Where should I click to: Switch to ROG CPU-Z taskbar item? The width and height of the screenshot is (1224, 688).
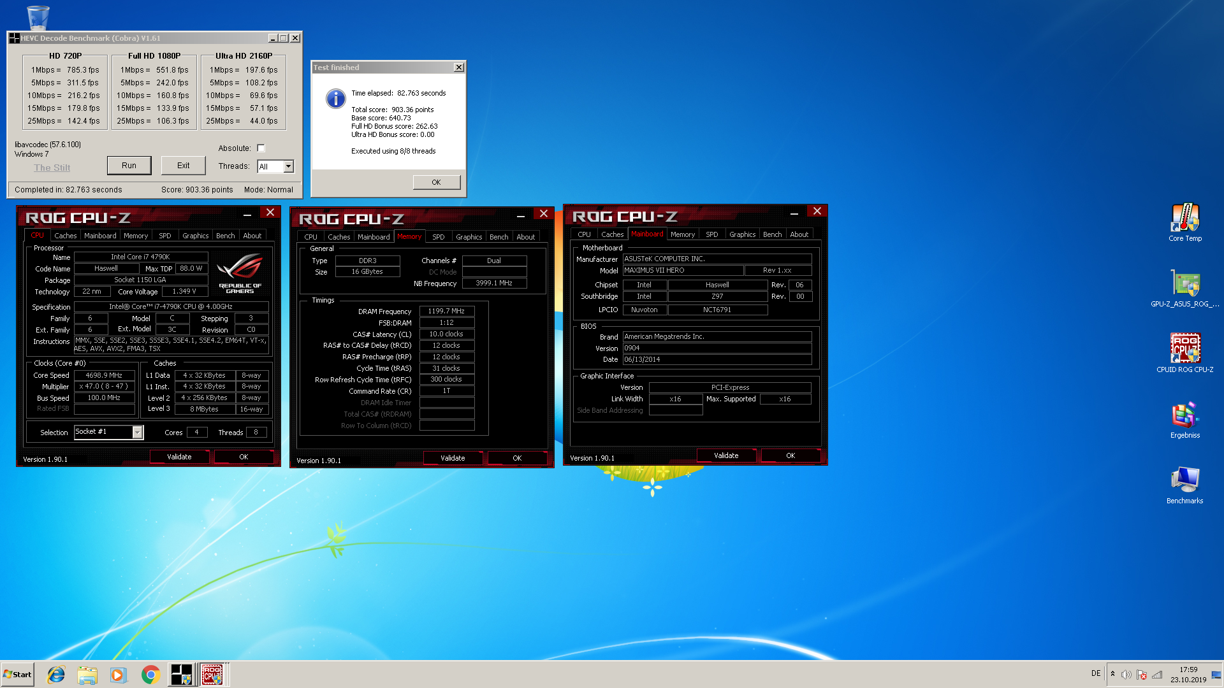pyautogui.click(x=214, y=674)
